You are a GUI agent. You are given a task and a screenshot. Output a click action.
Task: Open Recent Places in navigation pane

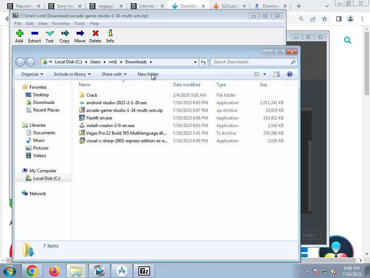(46, 110)
